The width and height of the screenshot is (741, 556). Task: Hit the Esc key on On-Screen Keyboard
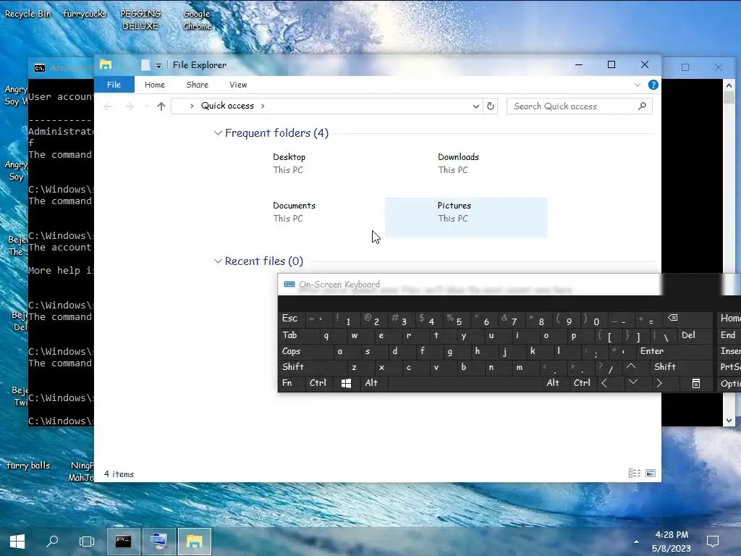click(290, 319)
